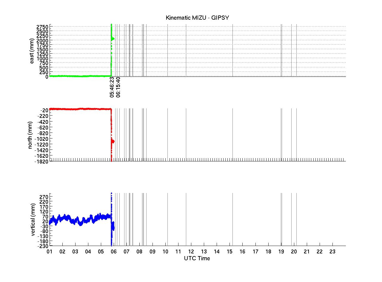Select red data cluster near -1120 mm north
The height and width of the screenshot is (282, 382).
tap(113, 141)
